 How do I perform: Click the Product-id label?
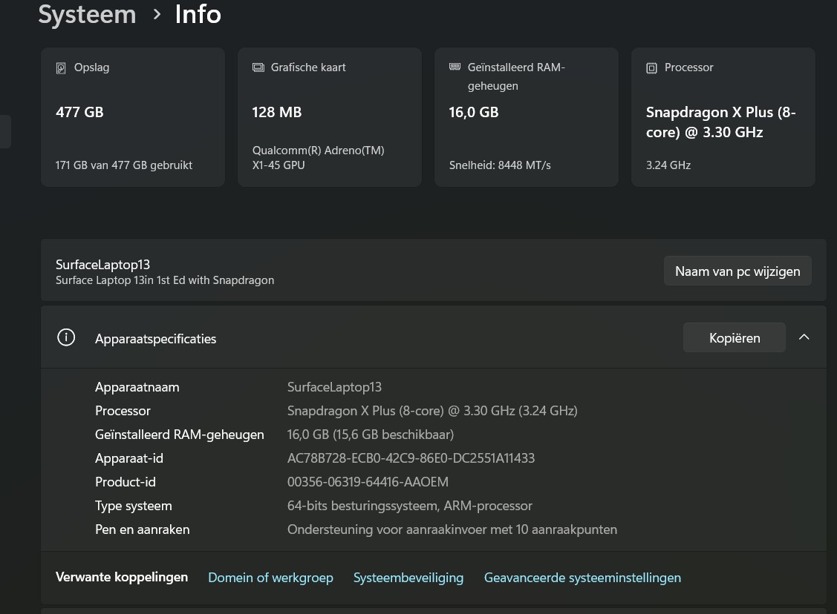pyautogui.click(x=126, y=482)
